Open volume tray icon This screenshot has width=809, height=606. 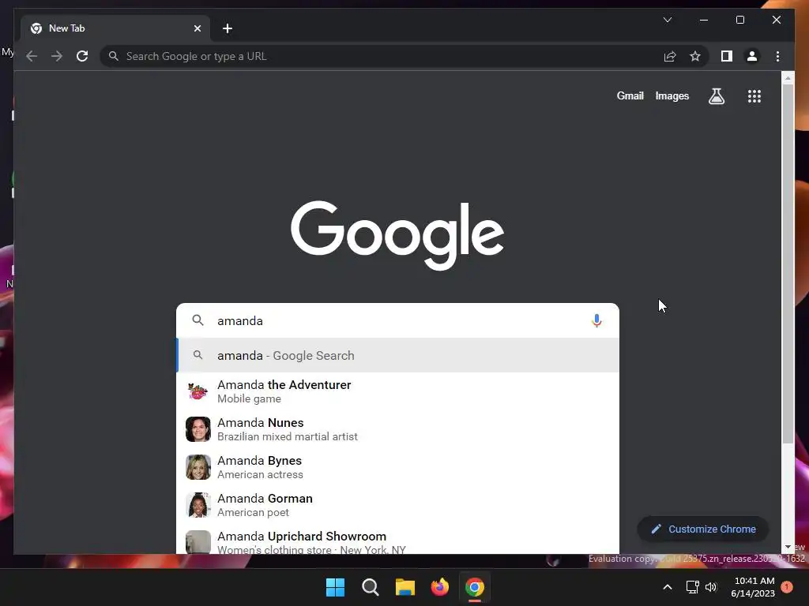pos(711,587)
